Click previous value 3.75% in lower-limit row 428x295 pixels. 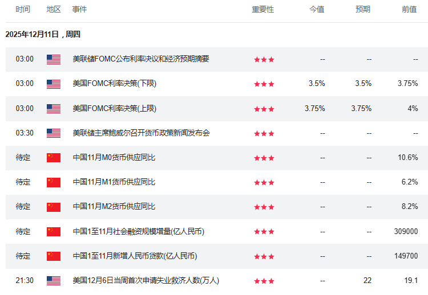tap(407, 83)
